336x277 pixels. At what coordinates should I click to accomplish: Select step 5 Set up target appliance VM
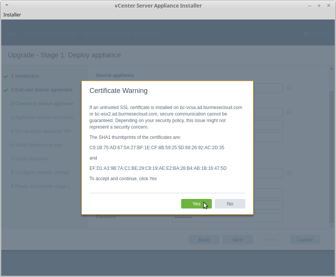41,131
